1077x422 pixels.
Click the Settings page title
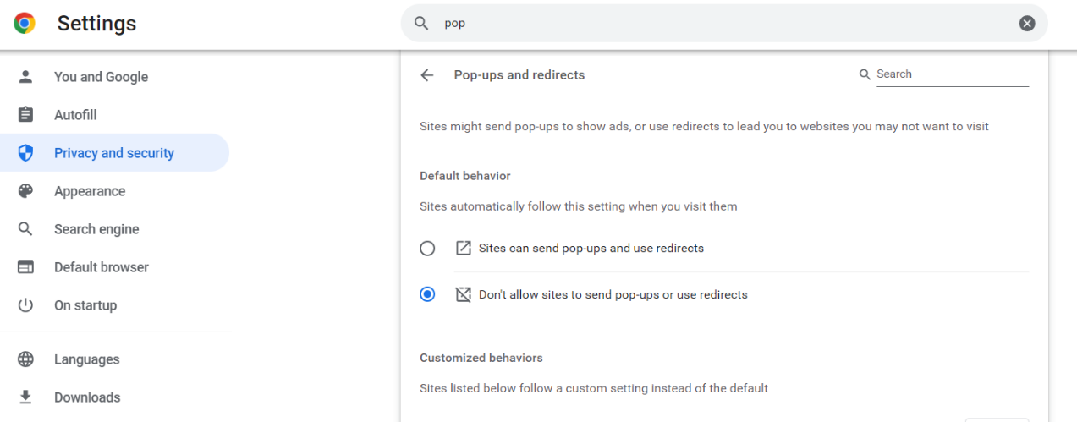[x=96, y=24]
